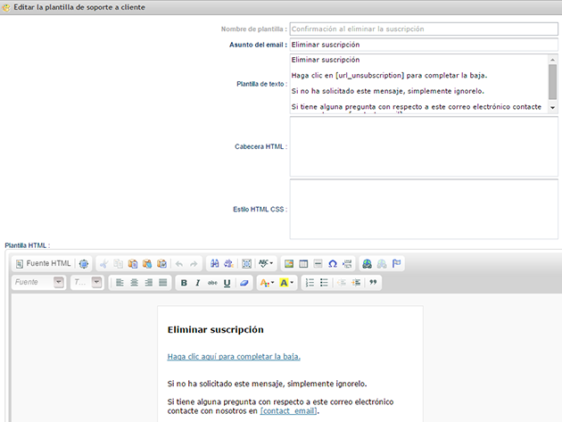Screen dimensions: 562x422
Task: Open the background color picker
Action: pyautogui.click(x=286, y=283)
